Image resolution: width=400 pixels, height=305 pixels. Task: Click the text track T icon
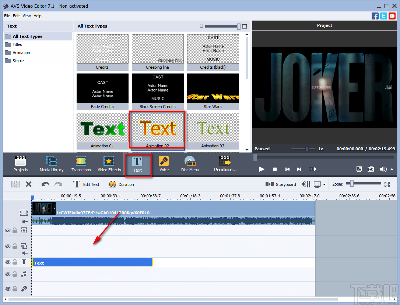click(x=24, y=262)
